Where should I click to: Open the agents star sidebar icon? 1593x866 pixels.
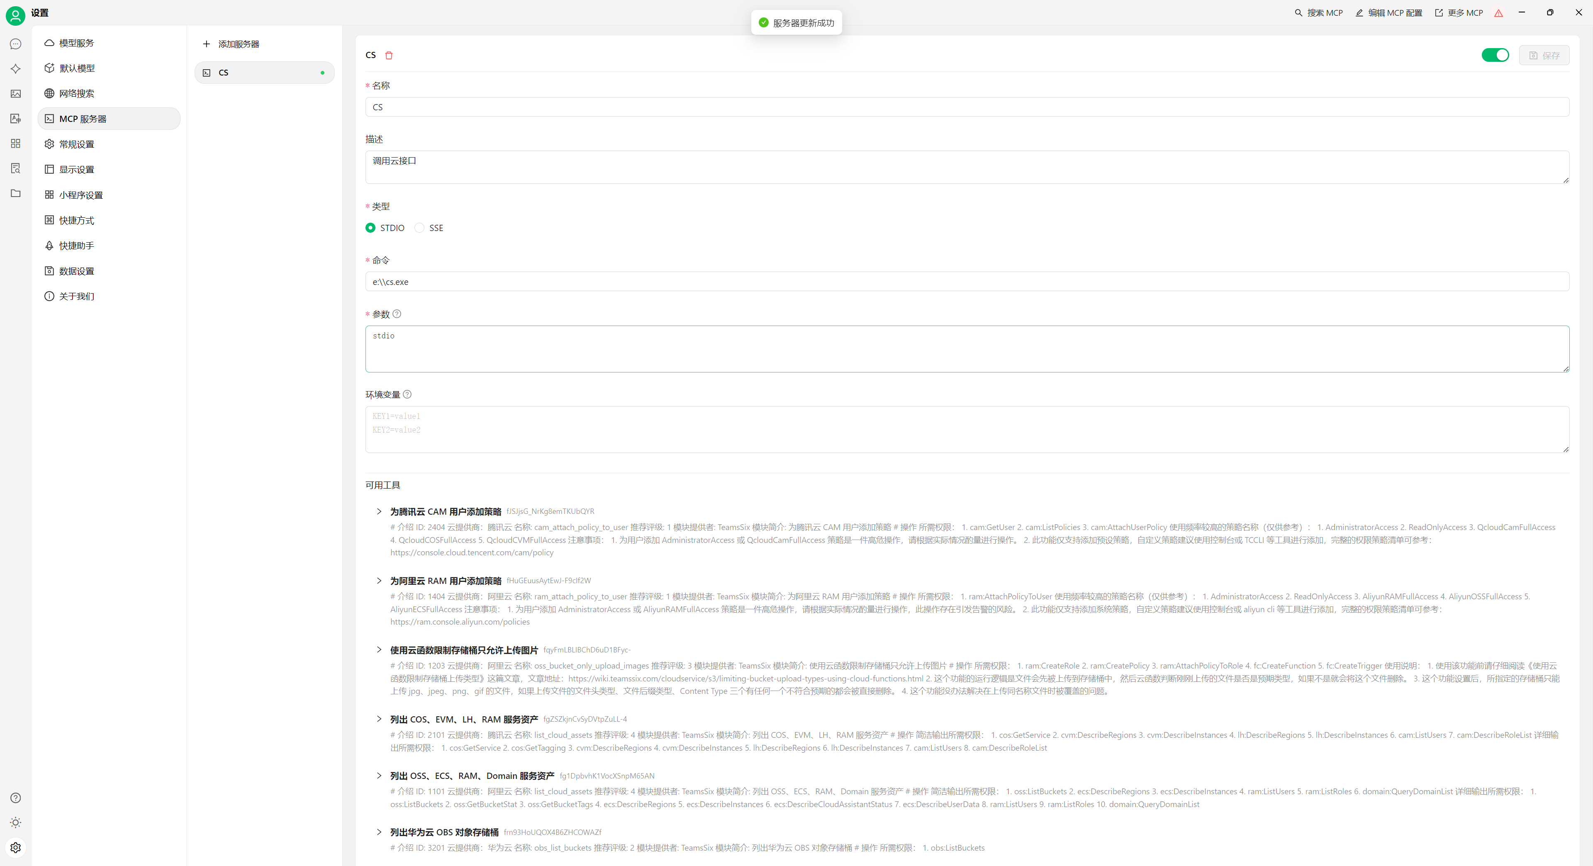tap(15, 68)
